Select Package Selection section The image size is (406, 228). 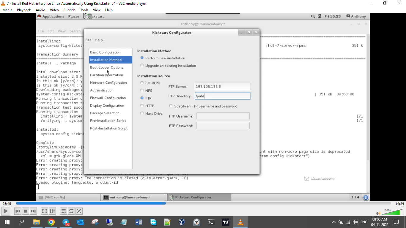(x=110, y=113)
